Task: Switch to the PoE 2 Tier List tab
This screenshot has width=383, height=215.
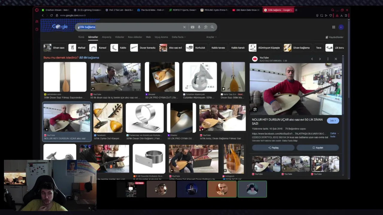Action: tap(119, 10)
